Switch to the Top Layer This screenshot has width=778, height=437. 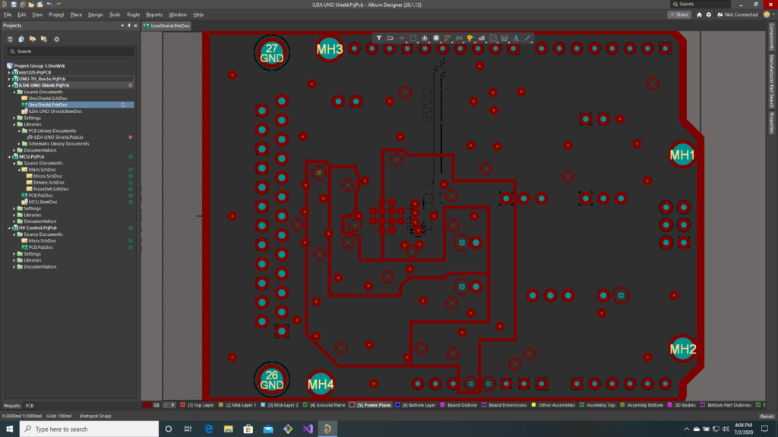[201, 406]
